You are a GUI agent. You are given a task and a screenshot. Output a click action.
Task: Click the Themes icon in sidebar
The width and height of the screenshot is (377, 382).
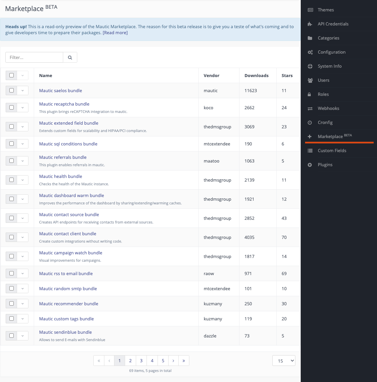[x=310, y=10]
